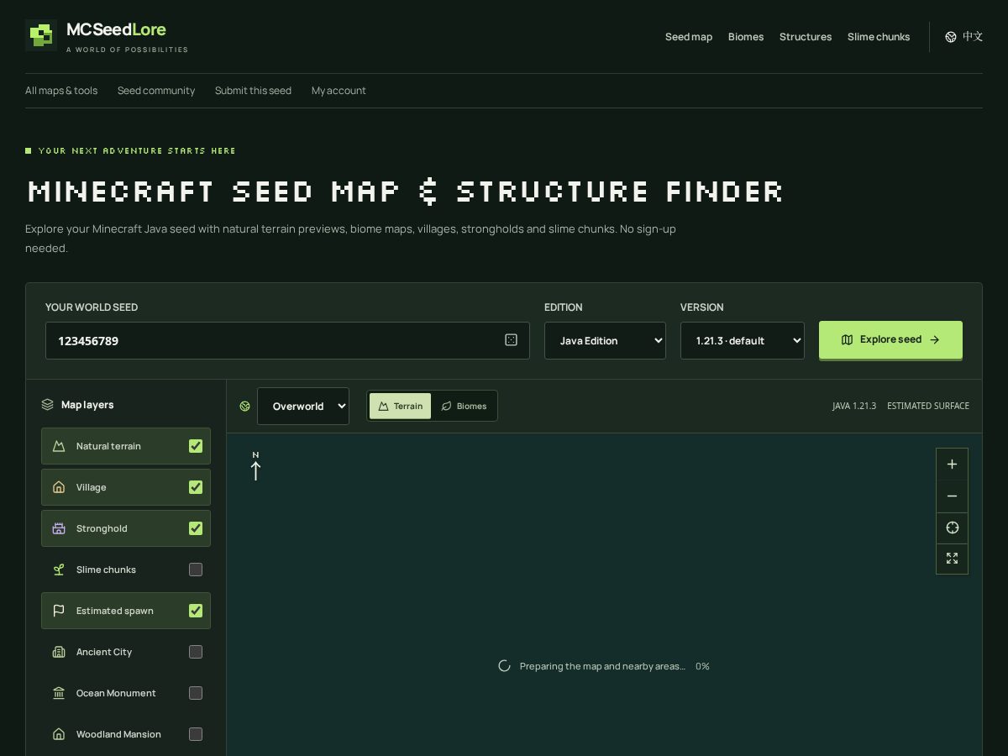The image size is (1008, 756).
Task: Click the Preparing the map status text
Action: point(602,666)
